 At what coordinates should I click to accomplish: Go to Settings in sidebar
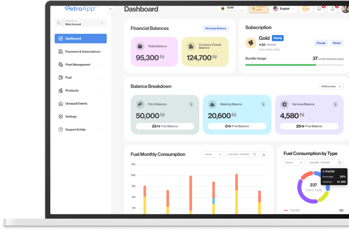(x=71, y=117)
